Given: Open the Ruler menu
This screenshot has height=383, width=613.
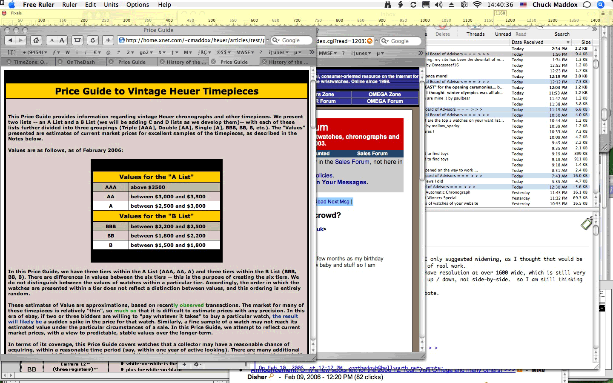Looking at the screenshot, I should click(x=70, y=5).
